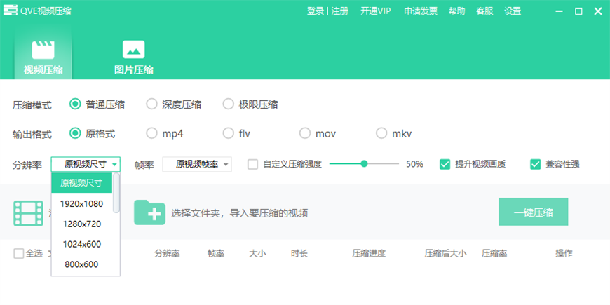Click the green add-folder icon

coord(149,212)
